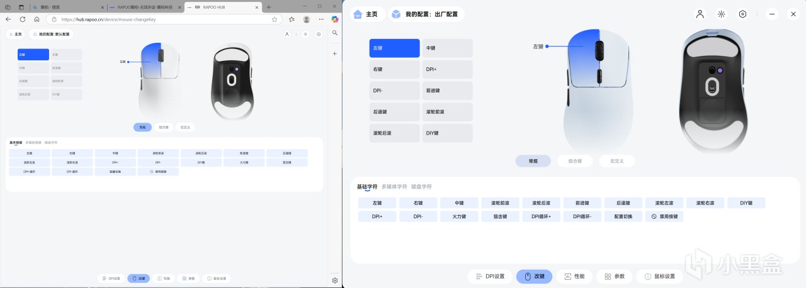This screenshot has width=806, height=288.
Task: Choose 禁用按键 option in desktop app key list
Action: pyautogui.click(x=664, y=216)
